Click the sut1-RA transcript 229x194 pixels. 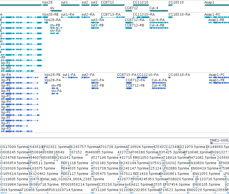pos(71,17)
